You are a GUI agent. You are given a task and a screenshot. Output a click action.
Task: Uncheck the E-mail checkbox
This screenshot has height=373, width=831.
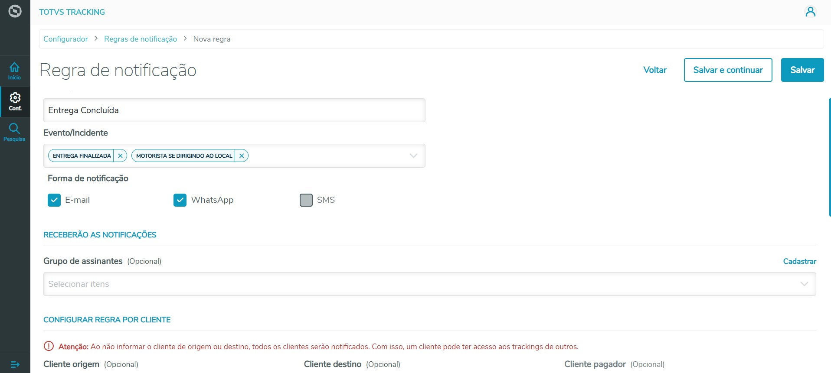54,200
